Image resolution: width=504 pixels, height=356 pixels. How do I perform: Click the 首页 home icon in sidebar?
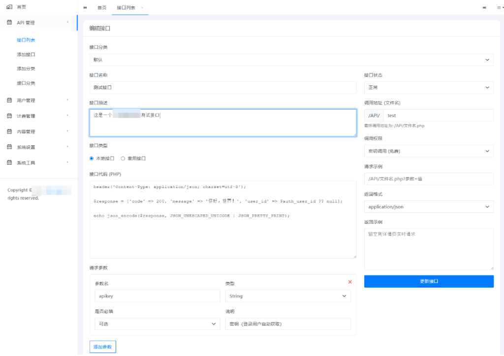9,7
